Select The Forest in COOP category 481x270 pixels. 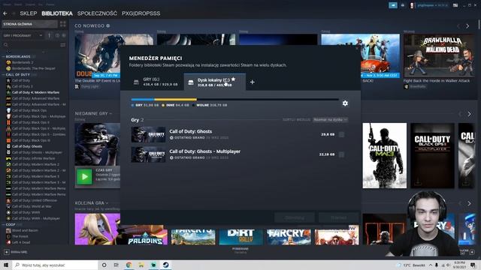pyautogui.click(x=20, y=236)
